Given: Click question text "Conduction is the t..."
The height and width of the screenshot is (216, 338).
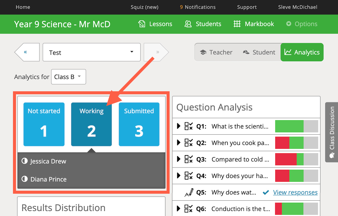Looking at the screenshot, I should [x=241, y=209].
